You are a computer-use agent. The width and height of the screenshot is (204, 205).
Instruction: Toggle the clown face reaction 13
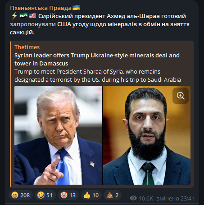(68, 195)
